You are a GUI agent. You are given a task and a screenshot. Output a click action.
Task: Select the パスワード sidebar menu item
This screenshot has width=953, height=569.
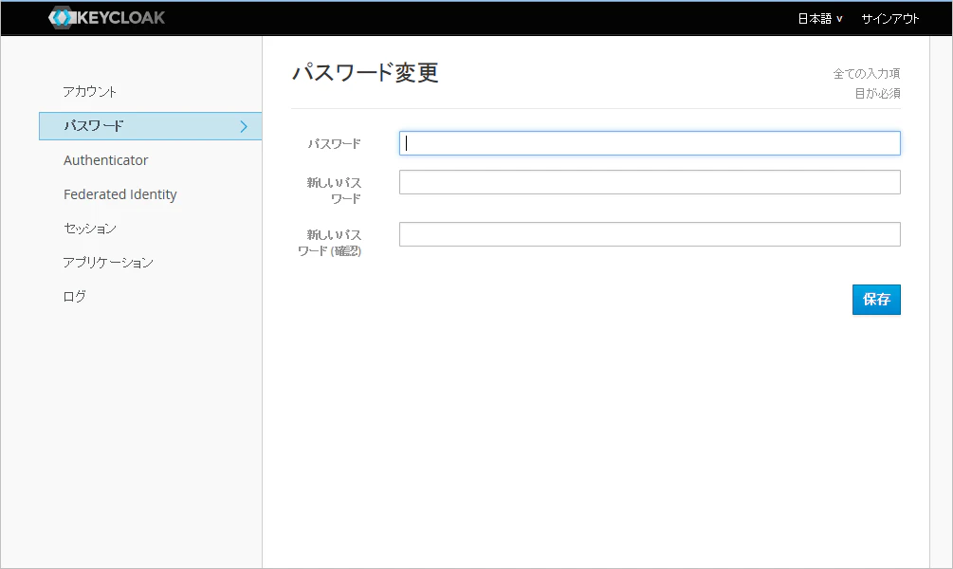pyautogui.click(x=150, y=126)
